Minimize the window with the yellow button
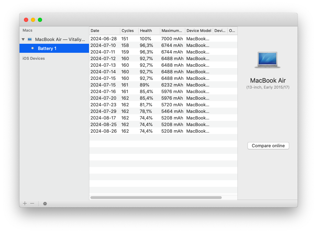Image resolution: width=317 pixels, height=233 pixels. [33, 20]
